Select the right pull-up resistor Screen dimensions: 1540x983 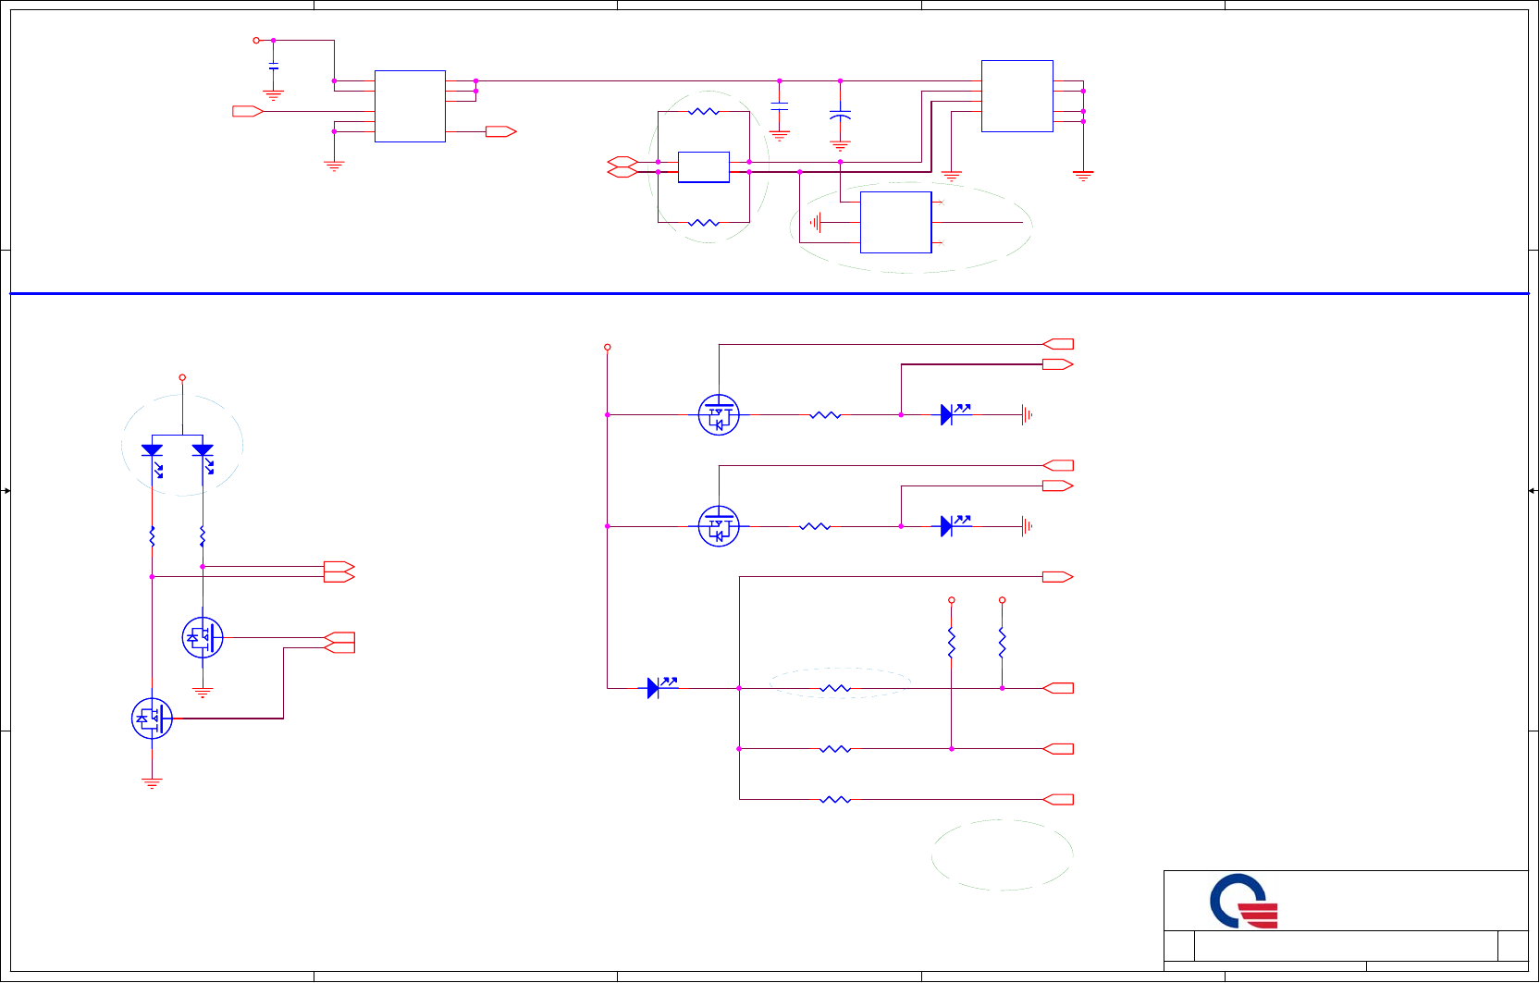[1002, 643]
